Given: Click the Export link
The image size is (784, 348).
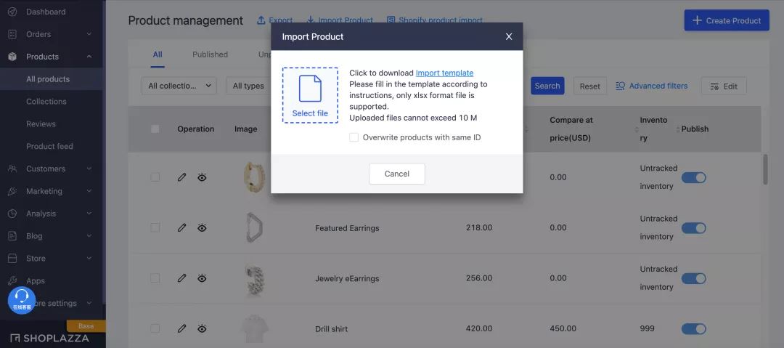Looking at the screenshot, I should coord(274,20).
